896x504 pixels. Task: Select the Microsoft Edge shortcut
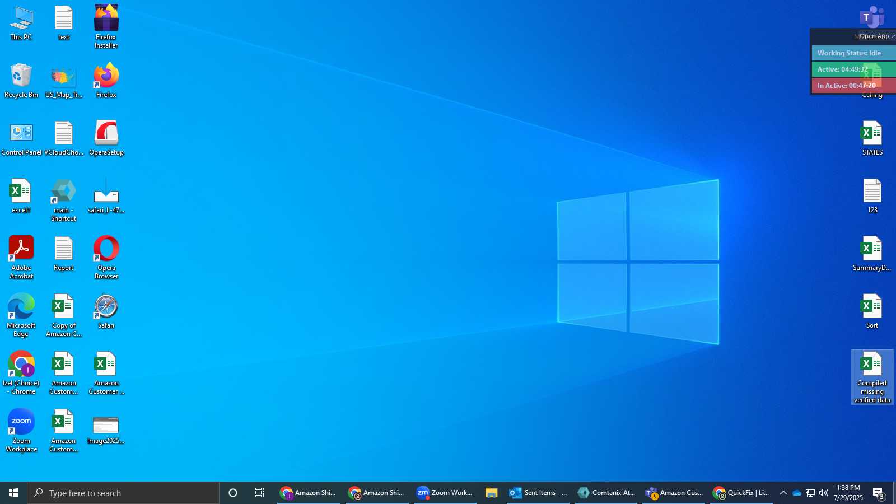[x=21, y=316]
